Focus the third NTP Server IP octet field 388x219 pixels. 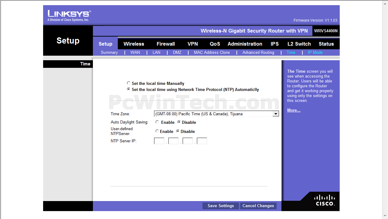(188, 141)
